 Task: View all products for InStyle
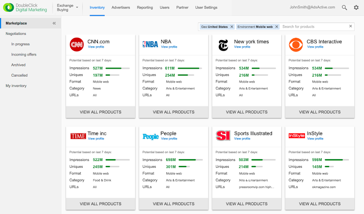coord(320,204)
